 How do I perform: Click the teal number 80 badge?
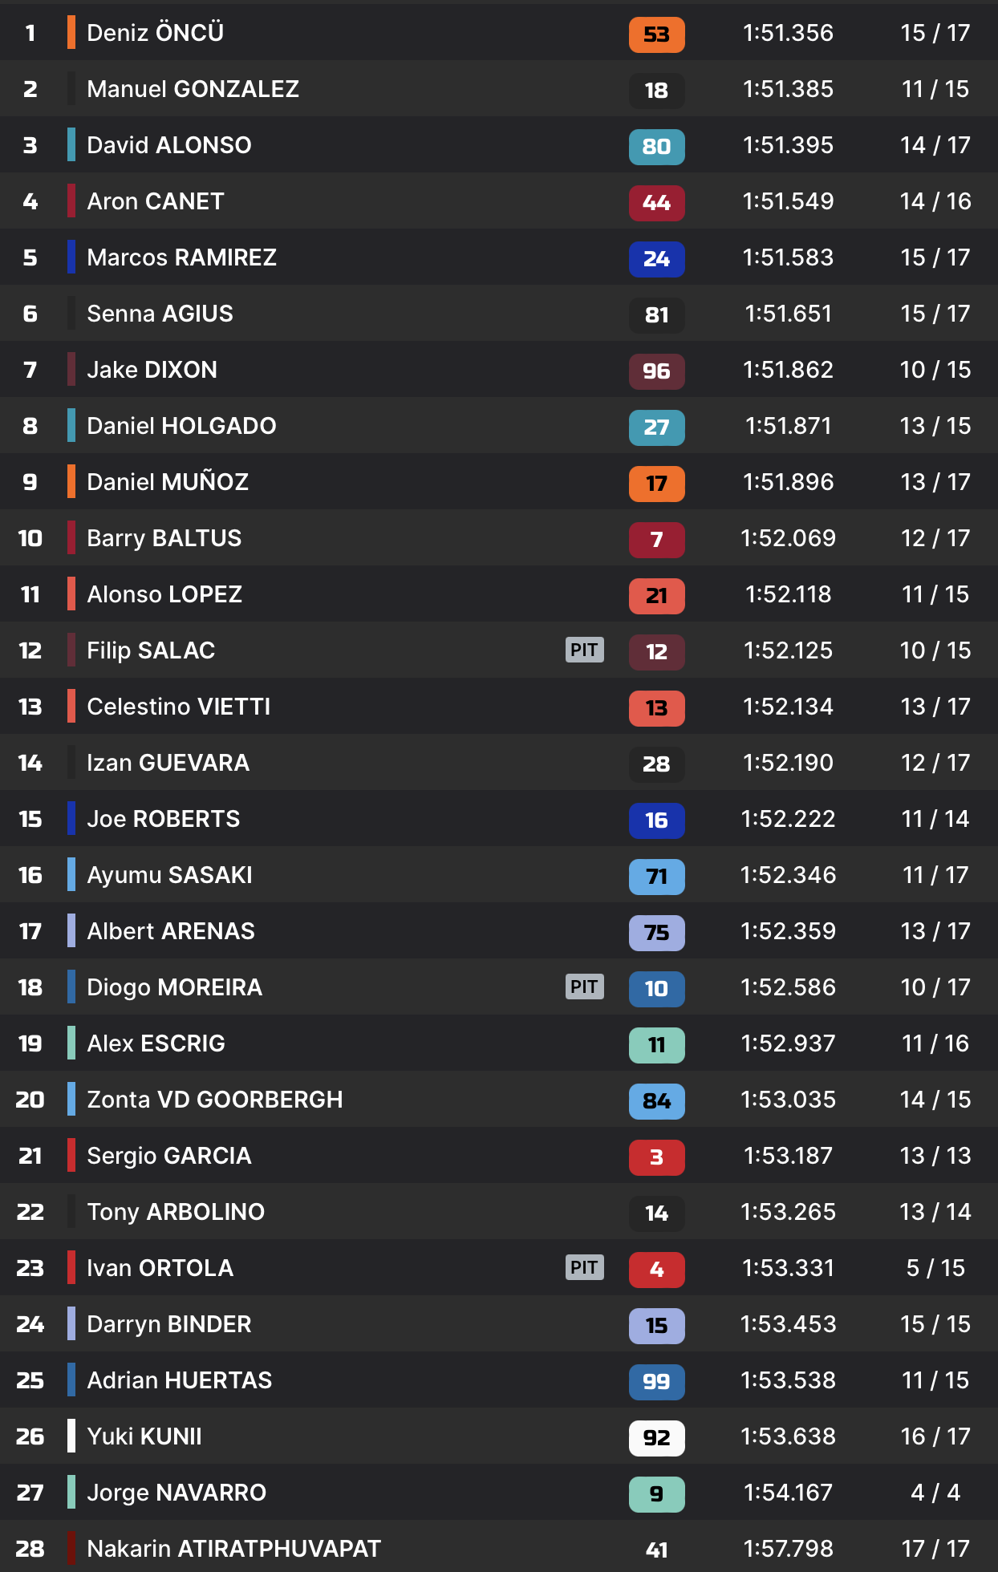[656, 147]
